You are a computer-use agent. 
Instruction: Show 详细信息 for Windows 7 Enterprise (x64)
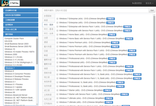point(111,19)
